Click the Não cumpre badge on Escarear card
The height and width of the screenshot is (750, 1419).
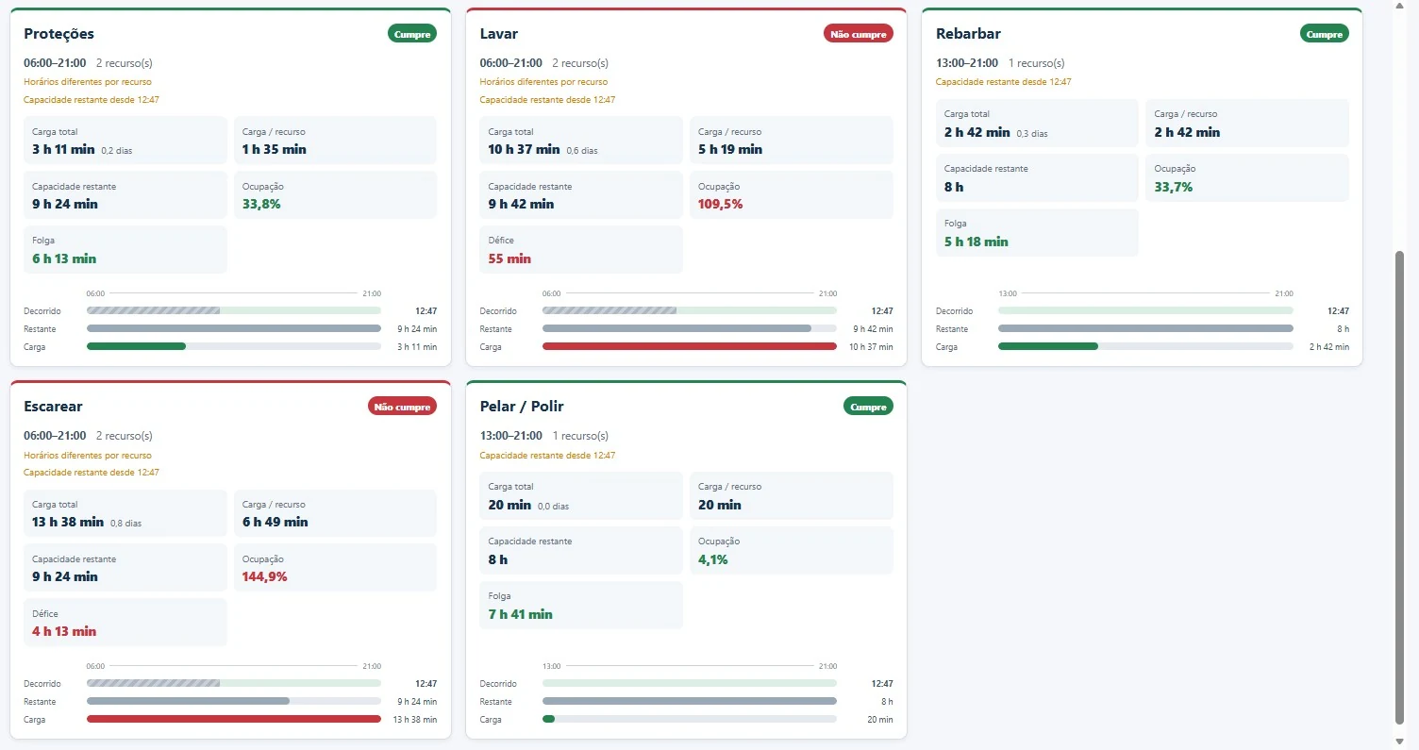403,407
